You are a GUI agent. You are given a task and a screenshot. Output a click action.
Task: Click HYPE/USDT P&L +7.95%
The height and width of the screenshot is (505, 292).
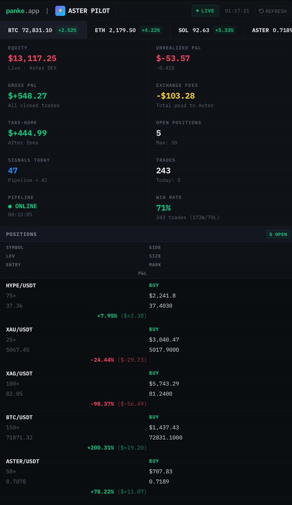(107, 316)
